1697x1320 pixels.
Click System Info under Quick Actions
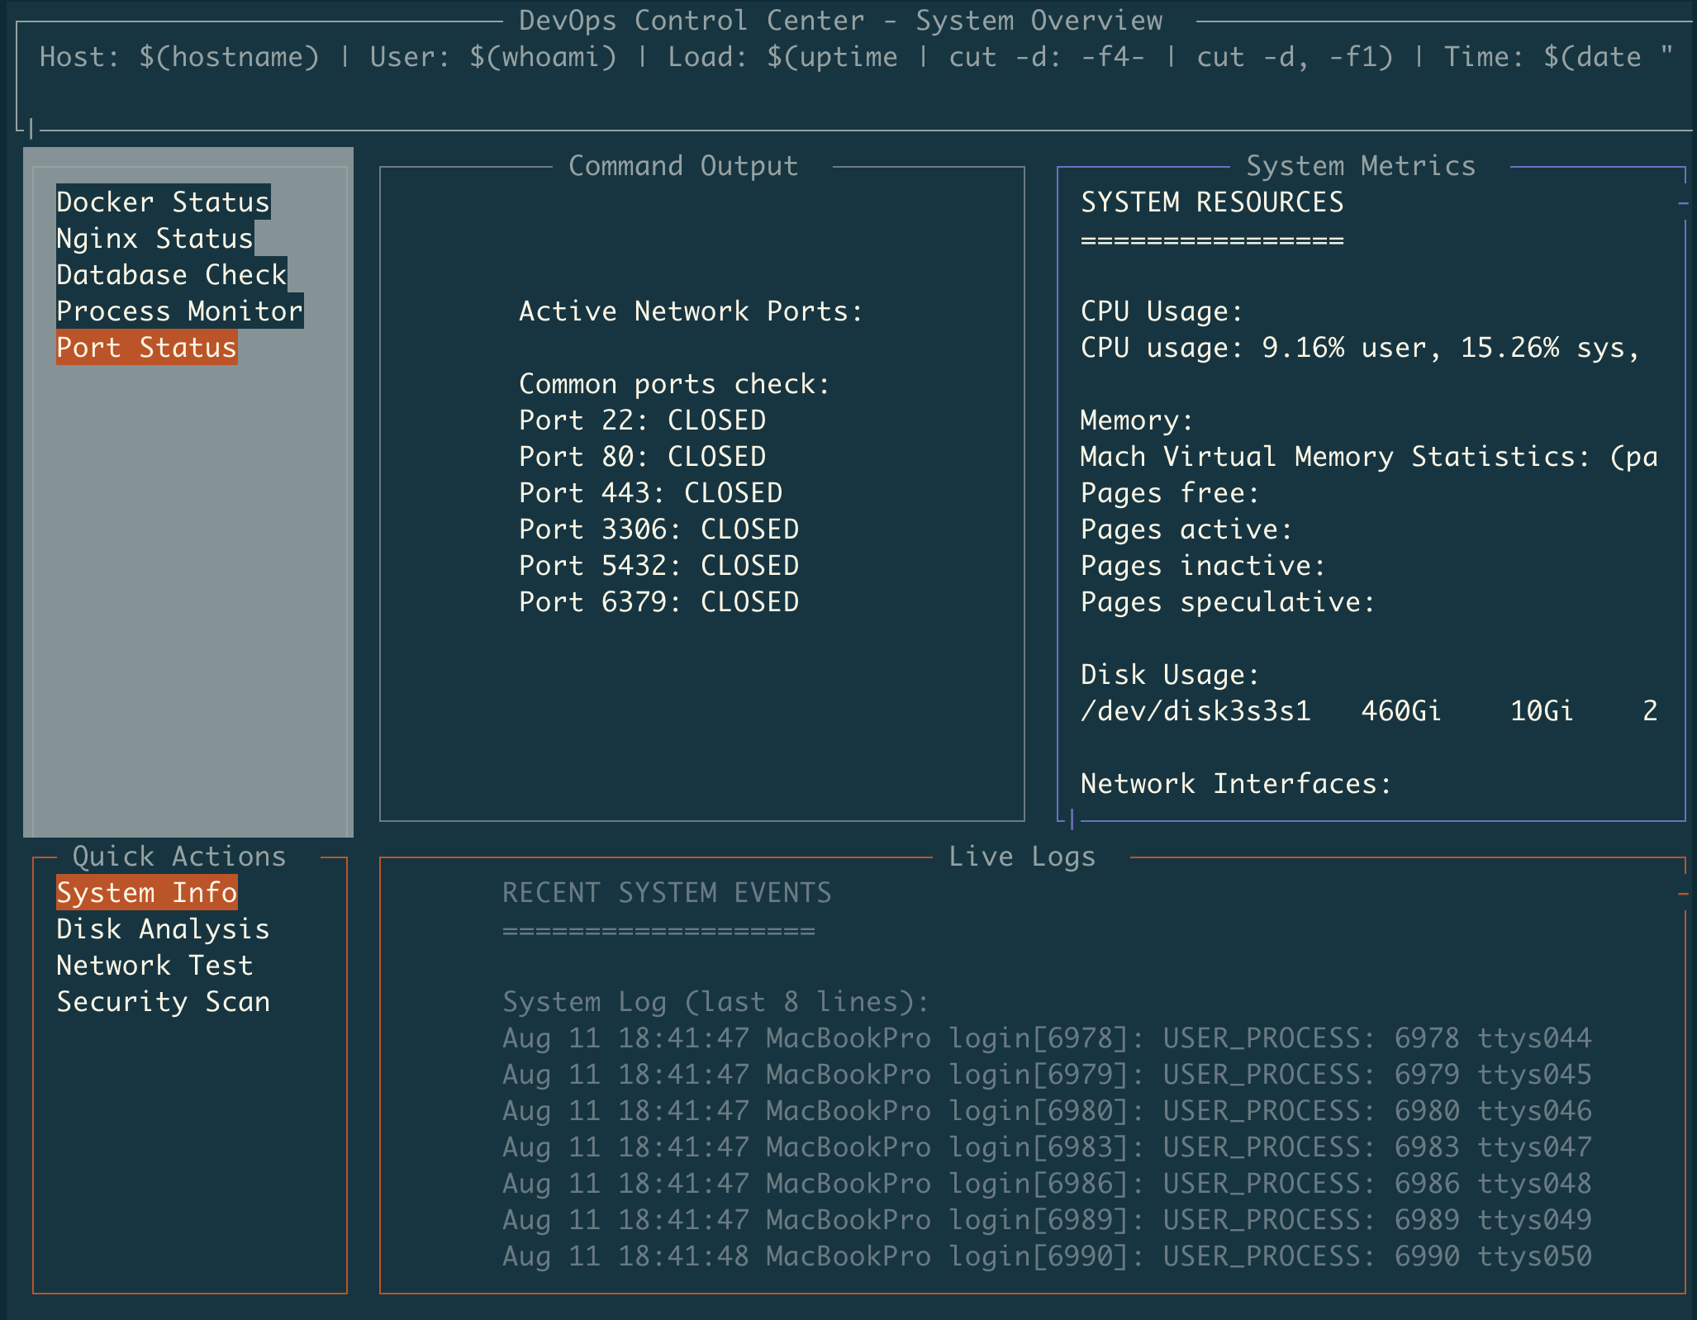click(x=145, y=892)
